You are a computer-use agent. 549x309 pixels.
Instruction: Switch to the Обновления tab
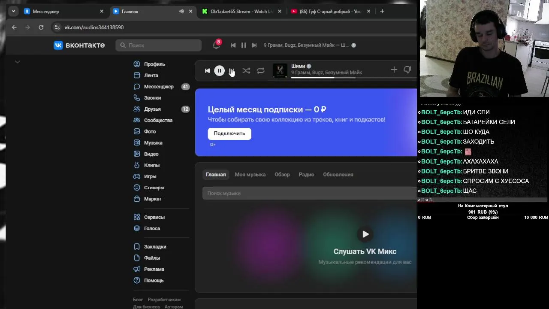(338, 175)
